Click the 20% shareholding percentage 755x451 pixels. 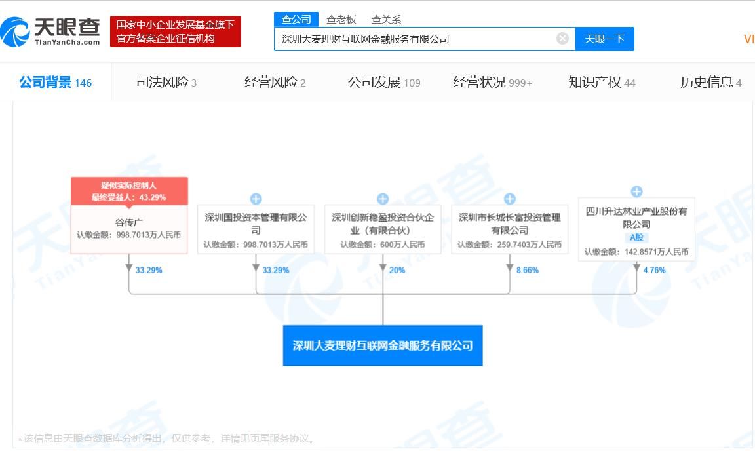tap(397, 270)
